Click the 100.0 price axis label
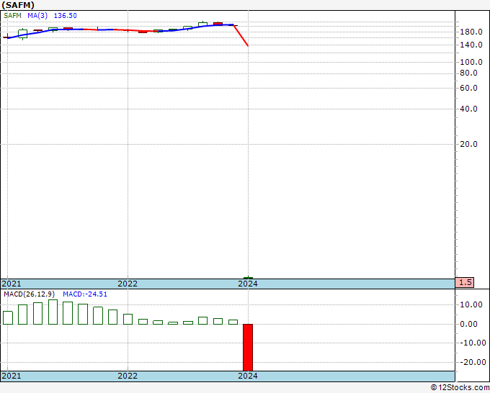The height and width of the screenshot is (393, 490). 471,62
